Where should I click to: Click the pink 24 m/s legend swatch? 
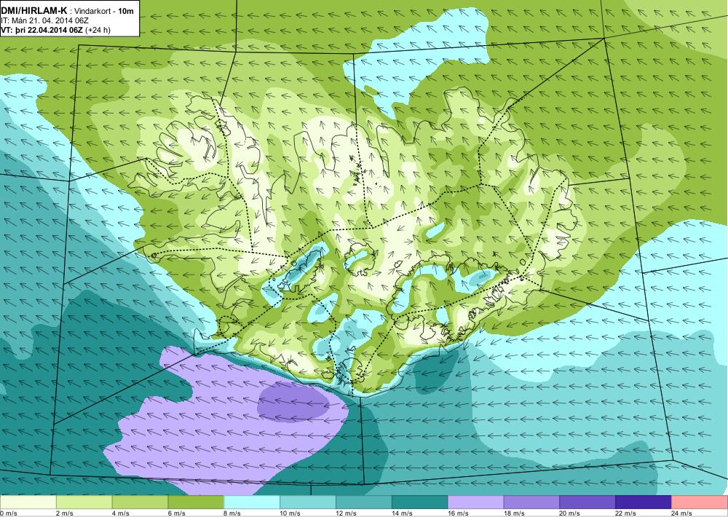700,502
